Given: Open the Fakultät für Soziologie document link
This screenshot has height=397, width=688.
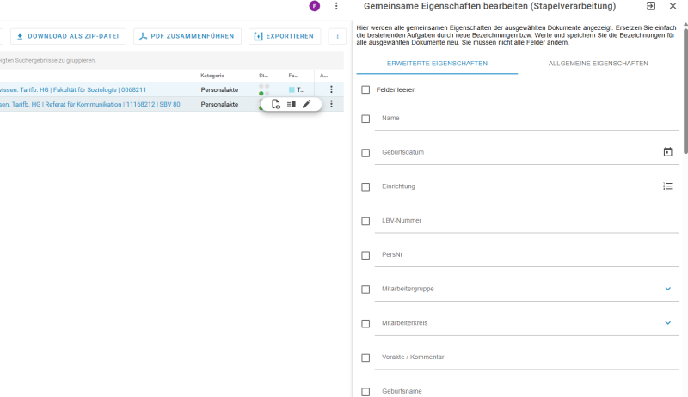Looking at the screenshot, I should (72, 89).
